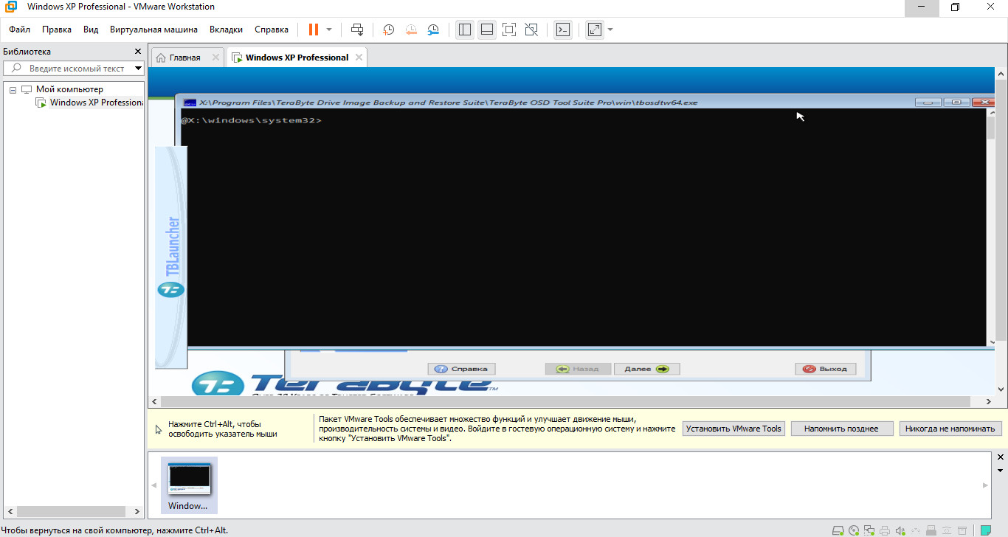The width and height of the screenshot is (1008, 537).
Task: Click the VM view horizontal scrollbar
Action: pos(572,402)
